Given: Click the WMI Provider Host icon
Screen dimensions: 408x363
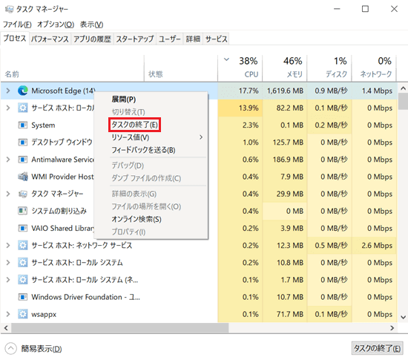Looking at the screenshot, I should 23,177.
